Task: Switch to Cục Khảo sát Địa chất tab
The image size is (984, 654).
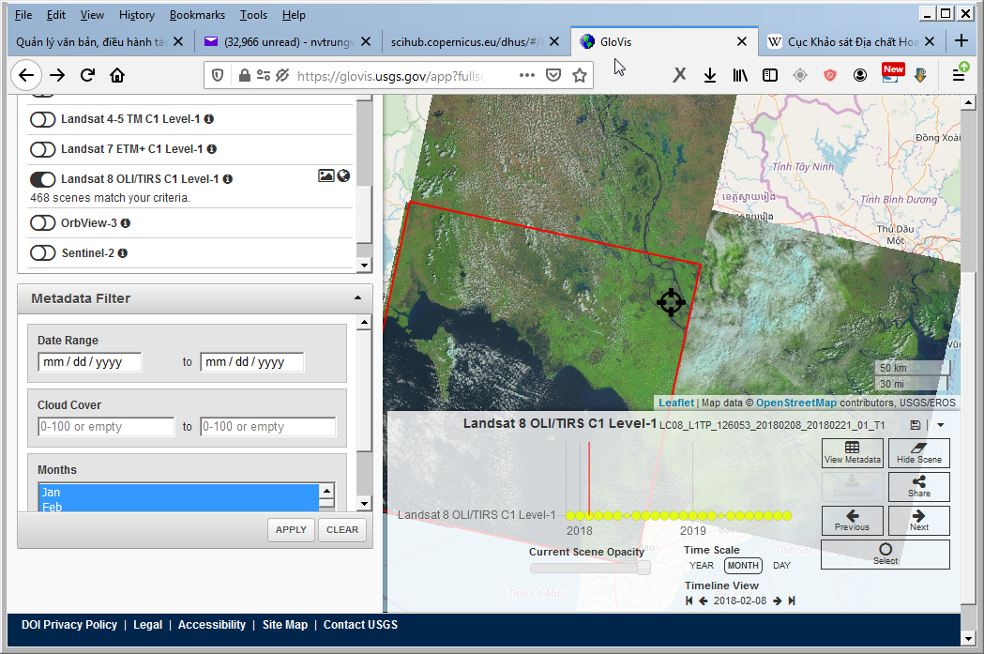Action: click(x=851, y=41)
